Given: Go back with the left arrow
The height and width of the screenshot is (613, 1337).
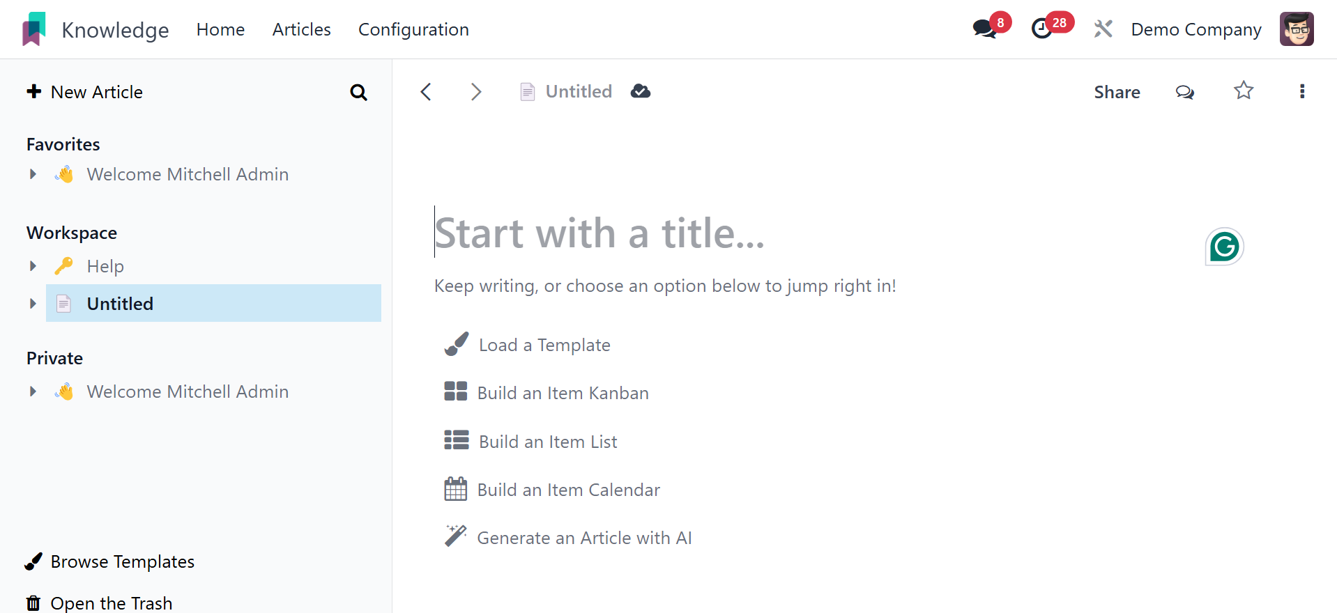Looking at the screenshot, I should [x=426, y=92].
